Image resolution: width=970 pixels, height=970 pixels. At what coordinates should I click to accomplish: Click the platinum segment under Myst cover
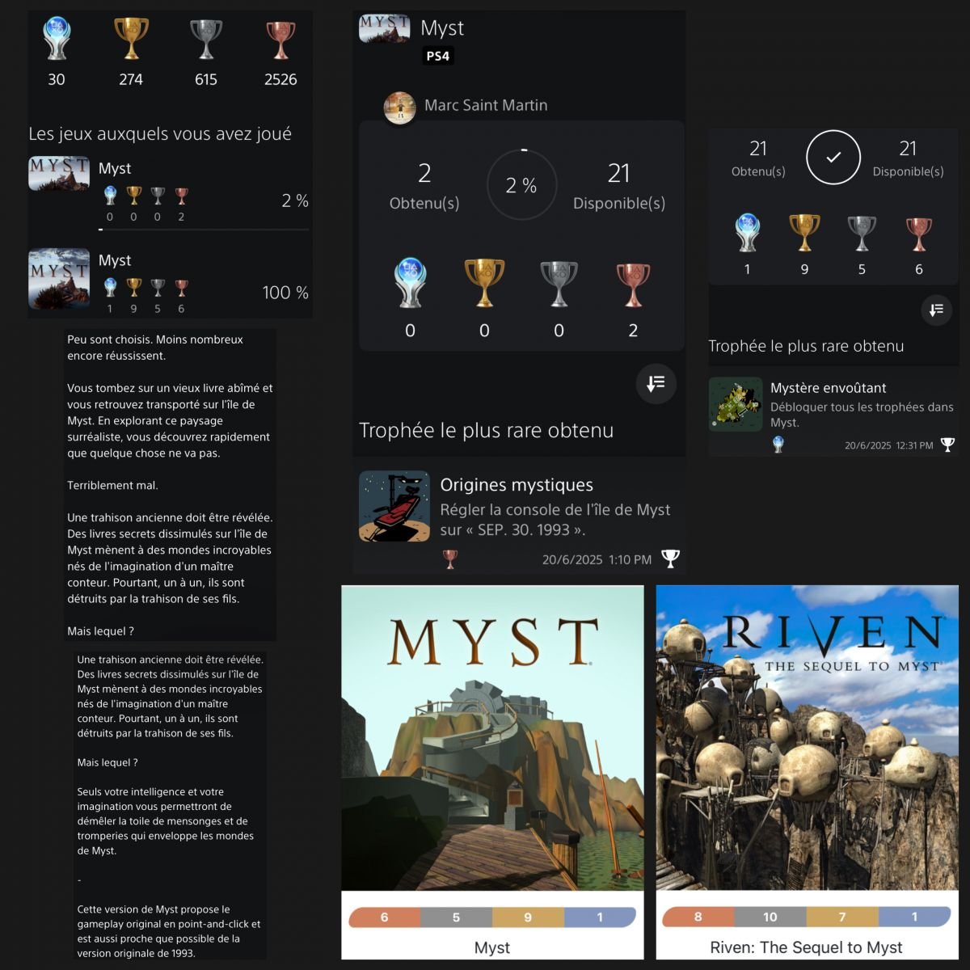tap(600, 917)
